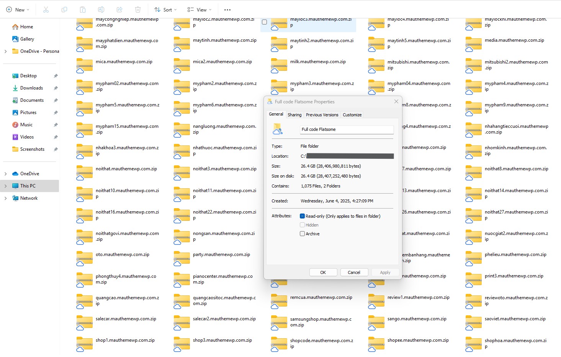This screenshot has width=561, height=357.
Task: Click the Downloads arrow icon in sidebar
Action: (x=15, y=88)
